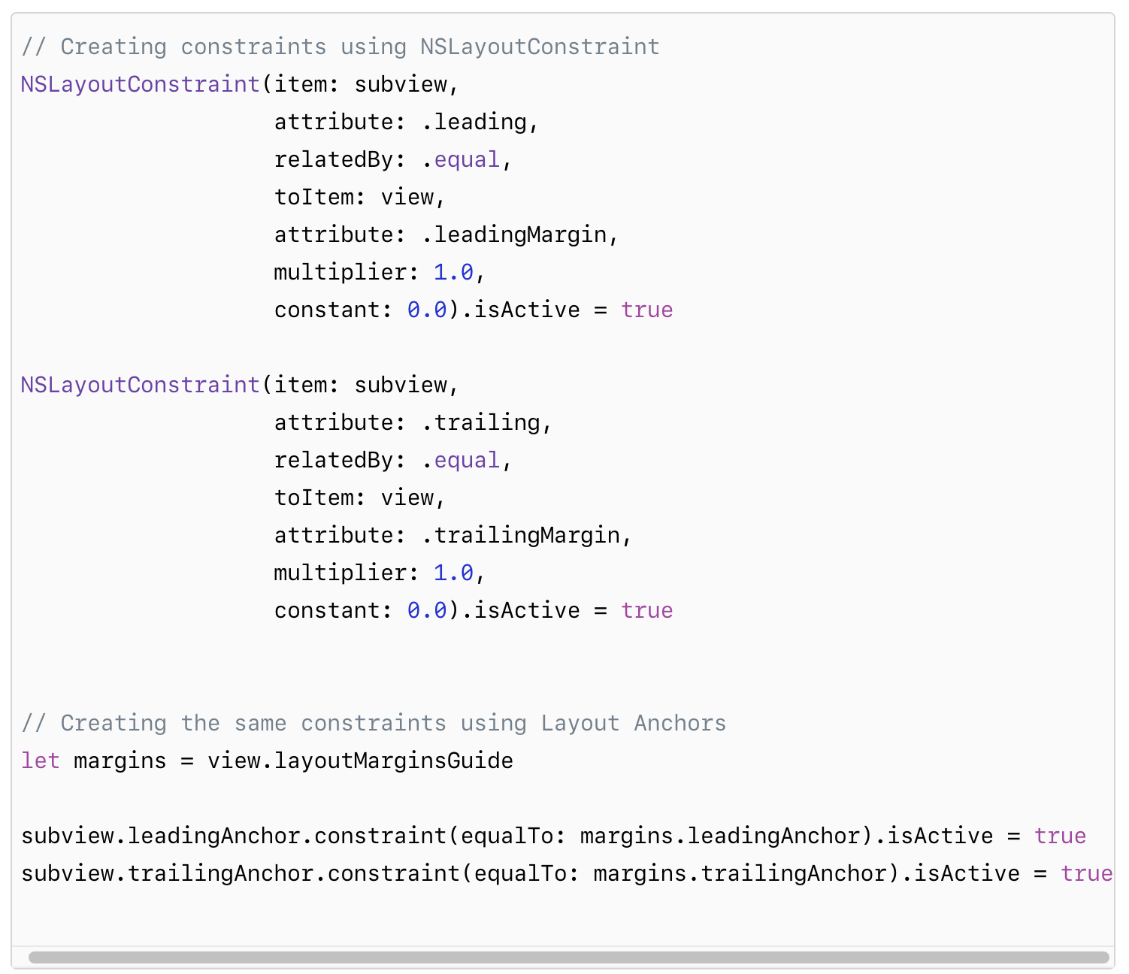Screen dimensions: 1129x974
Task: Click the first NSLayoutConstraint keyword
Action: click(x=141, y=84)
